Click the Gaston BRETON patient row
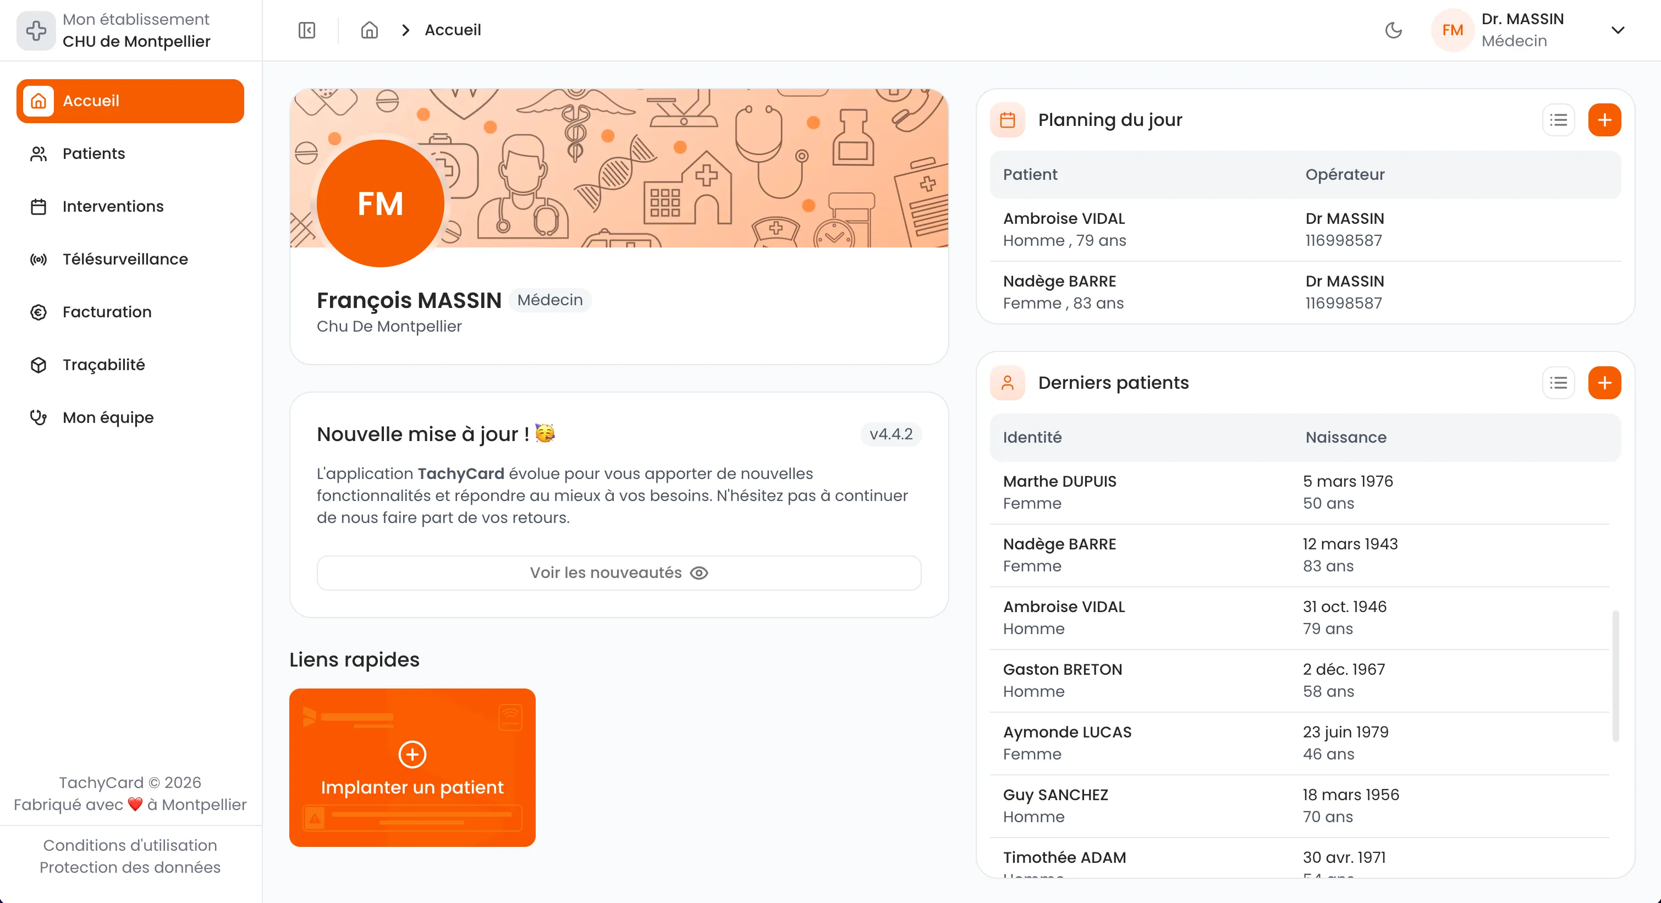Screen dimensions: 1661x903 pyautogui.click(x=1299, y=680)
